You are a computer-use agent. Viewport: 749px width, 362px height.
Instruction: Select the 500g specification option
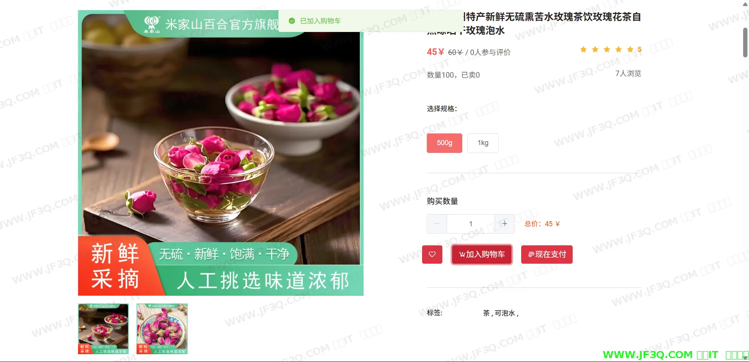(444, 143)
